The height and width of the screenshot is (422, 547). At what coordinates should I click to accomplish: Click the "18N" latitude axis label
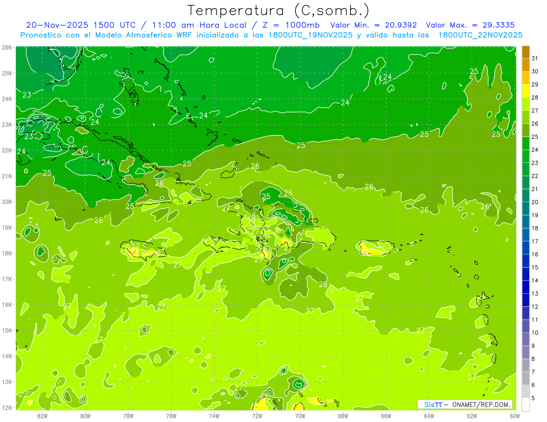pos(7,253)
